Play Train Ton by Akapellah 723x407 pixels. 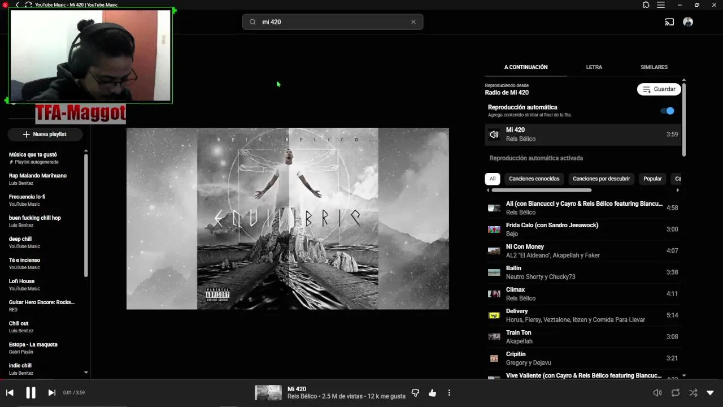[583, 337]
